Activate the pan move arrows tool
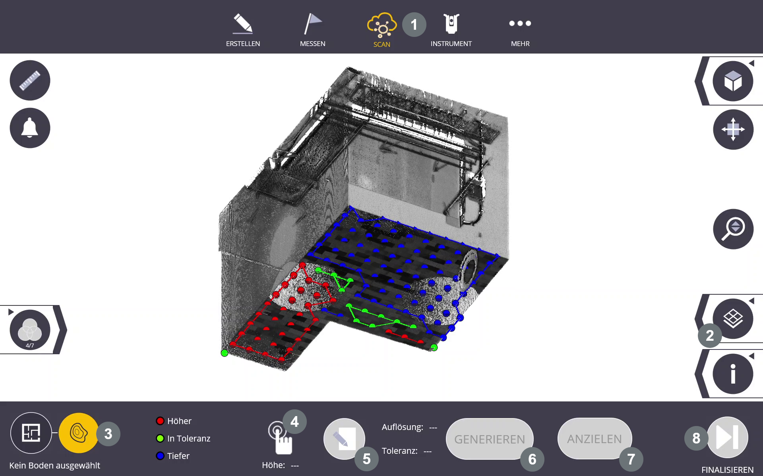Image resolution: width=763 pixels, height=476 pixels. coord(733,129)
